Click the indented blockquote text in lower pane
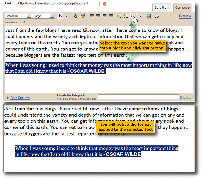The height and width of the screenshot is (179, 202). 97,151
